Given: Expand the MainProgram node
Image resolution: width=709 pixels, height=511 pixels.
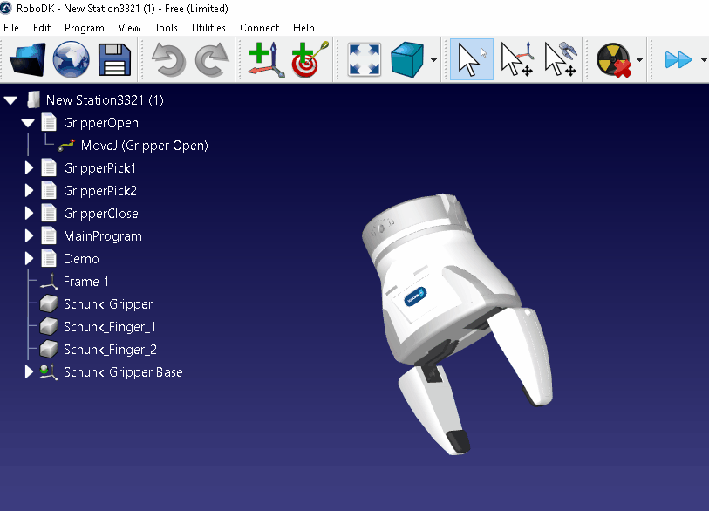Looking at the screenshot, I should [29, 235].
